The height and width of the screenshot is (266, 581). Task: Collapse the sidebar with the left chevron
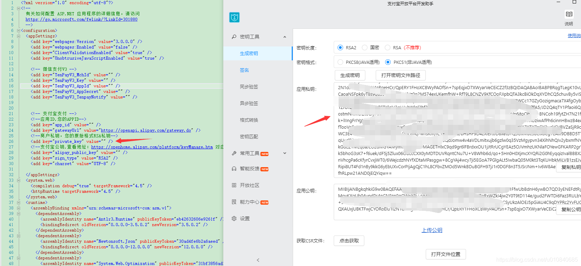click(258, 260)
